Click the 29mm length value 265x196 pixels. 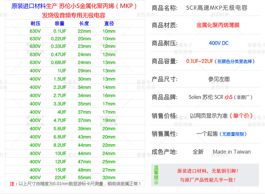pyautogui.click(x=84, y=71)
